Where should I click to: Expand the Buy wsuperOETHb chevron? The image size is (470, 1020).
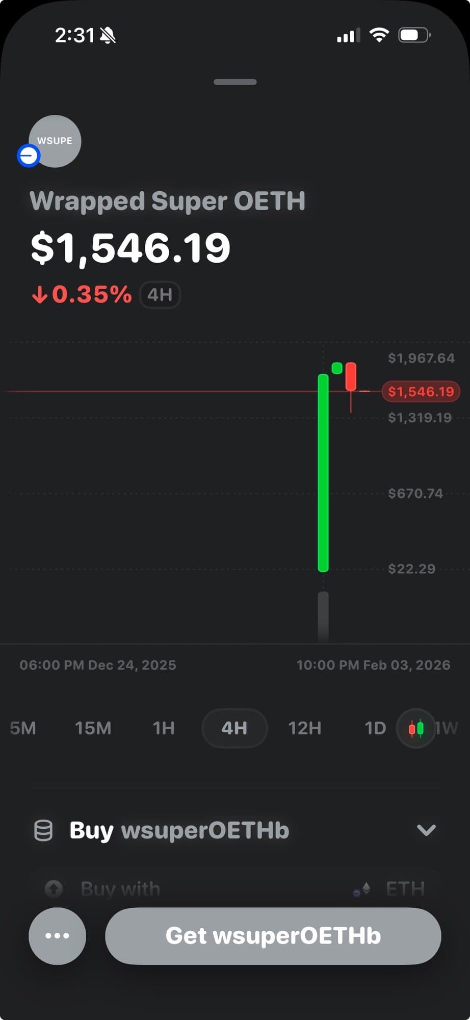(x=426, y=830)
